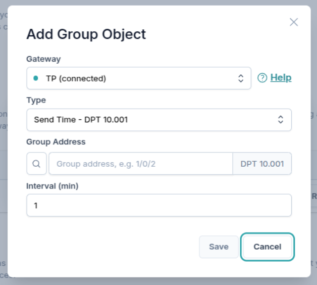
Task: Expand the Type selector Send Time - DPT 10.001
Action: pos(151,120)
